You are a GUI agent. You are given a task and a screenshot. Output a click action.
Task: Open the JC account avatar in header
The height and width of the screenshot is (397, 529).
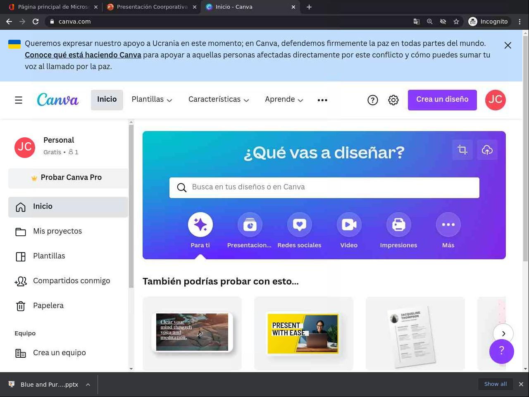pyautogui.click(x=496, y=100)
